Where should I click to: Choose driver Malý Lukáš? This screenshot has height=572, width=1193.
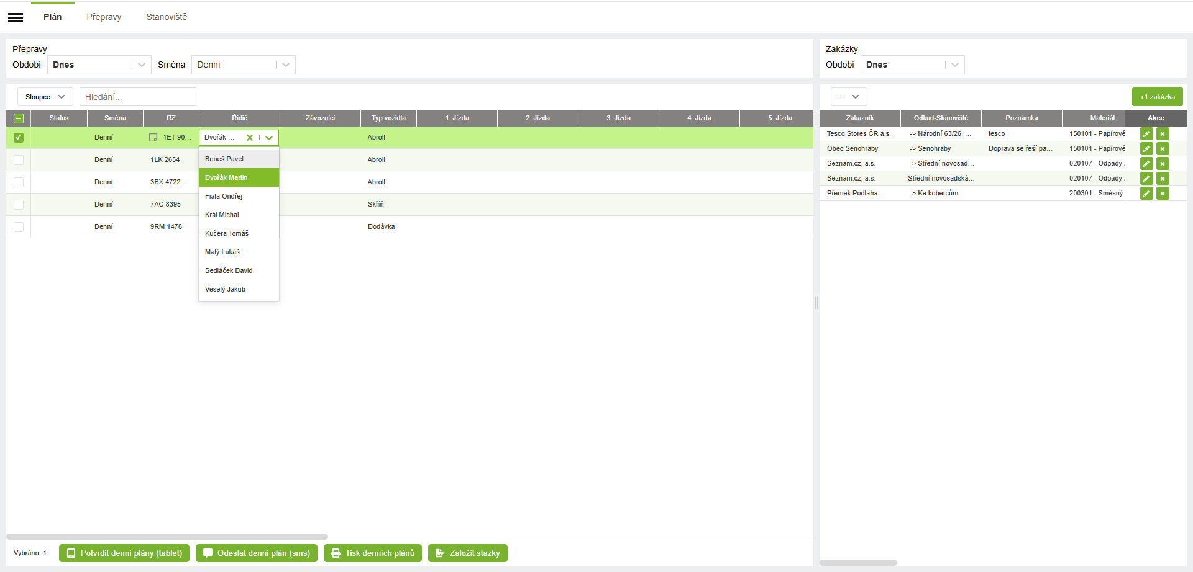click(x=239, y=252)
